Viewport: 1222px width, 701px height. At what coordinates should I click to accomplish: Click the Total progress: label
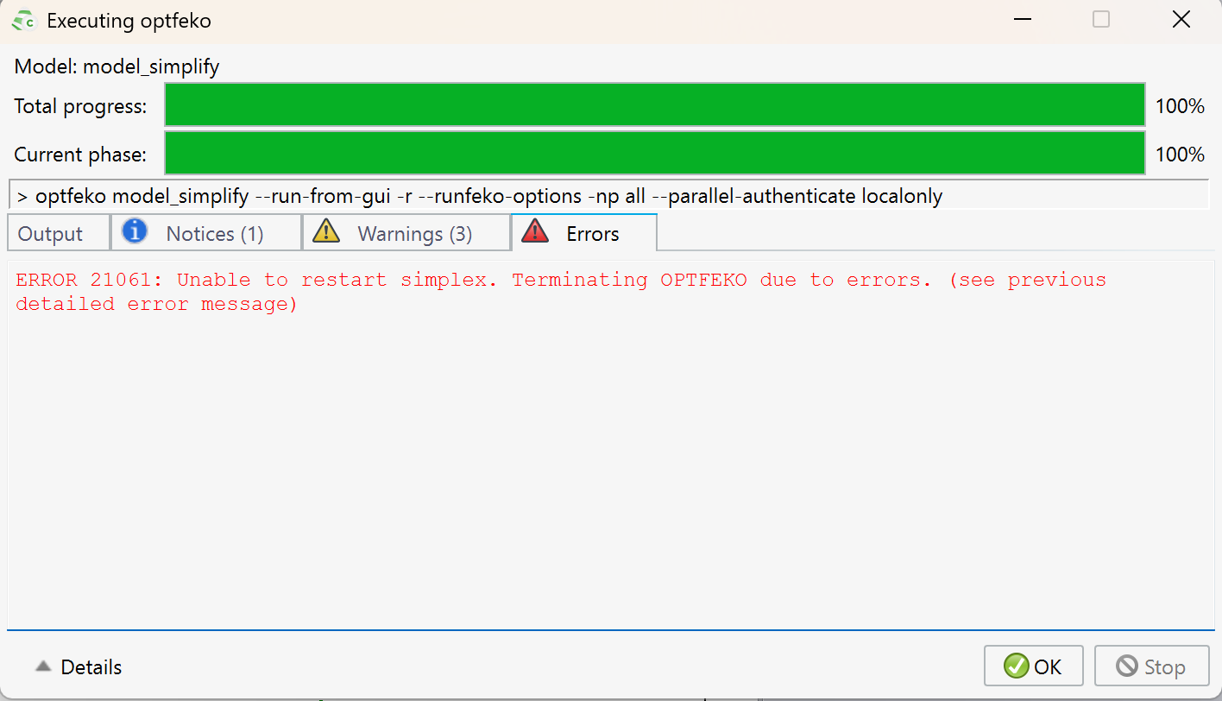[x=80, y=107]
